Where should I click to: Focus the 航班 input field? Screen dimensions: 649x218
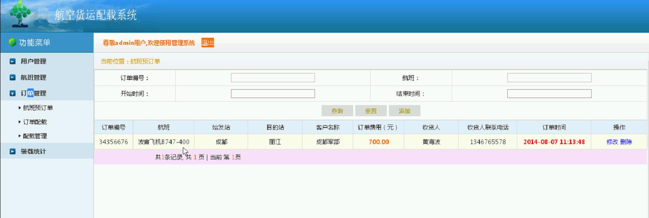pyautogui.click(x=549, y=78)
